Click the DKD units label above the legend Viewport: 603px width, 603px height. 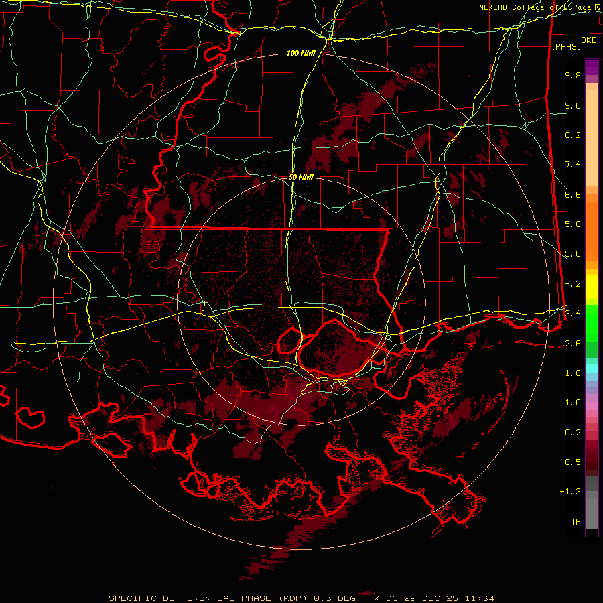point(589,40)
